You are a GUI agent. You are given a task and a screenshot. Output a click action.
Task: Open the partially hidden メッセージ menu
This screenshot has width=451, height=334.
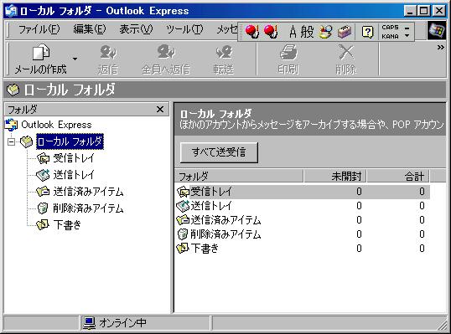227,29
